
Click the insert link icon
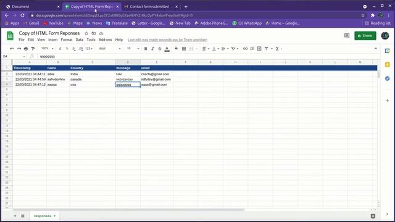pyautogui.click(x=245, y=49)
